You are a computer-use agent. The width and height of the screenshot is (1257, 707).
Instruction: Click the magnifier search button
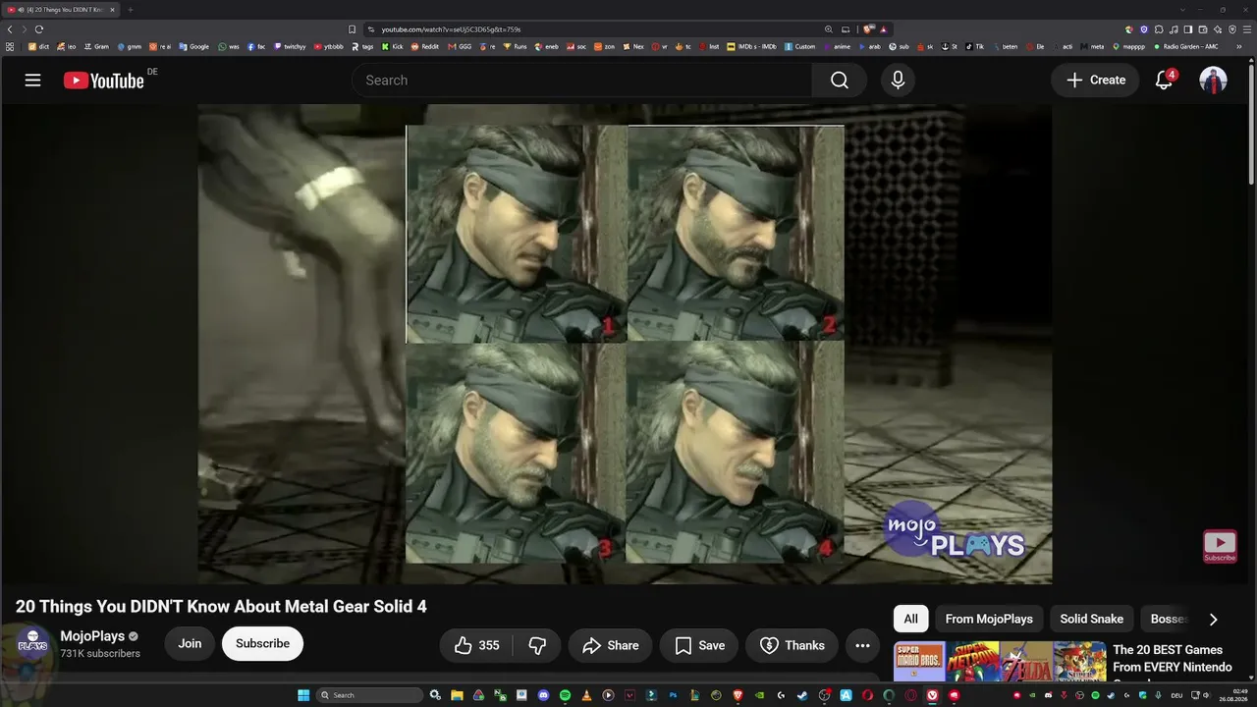(x=840, y=81)
